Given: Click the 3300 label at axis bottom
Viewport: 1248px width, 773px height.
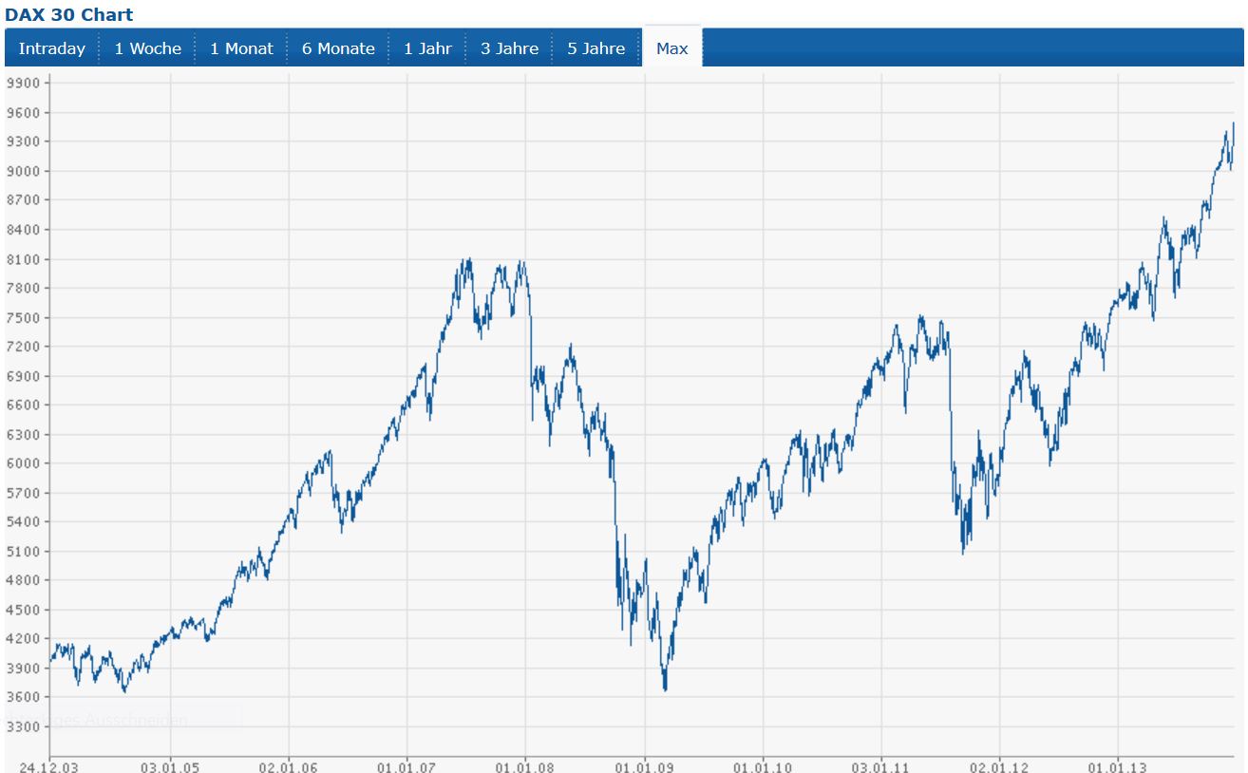Looking at the screenshot, I should pyautogui.click(x=25, y=725).
